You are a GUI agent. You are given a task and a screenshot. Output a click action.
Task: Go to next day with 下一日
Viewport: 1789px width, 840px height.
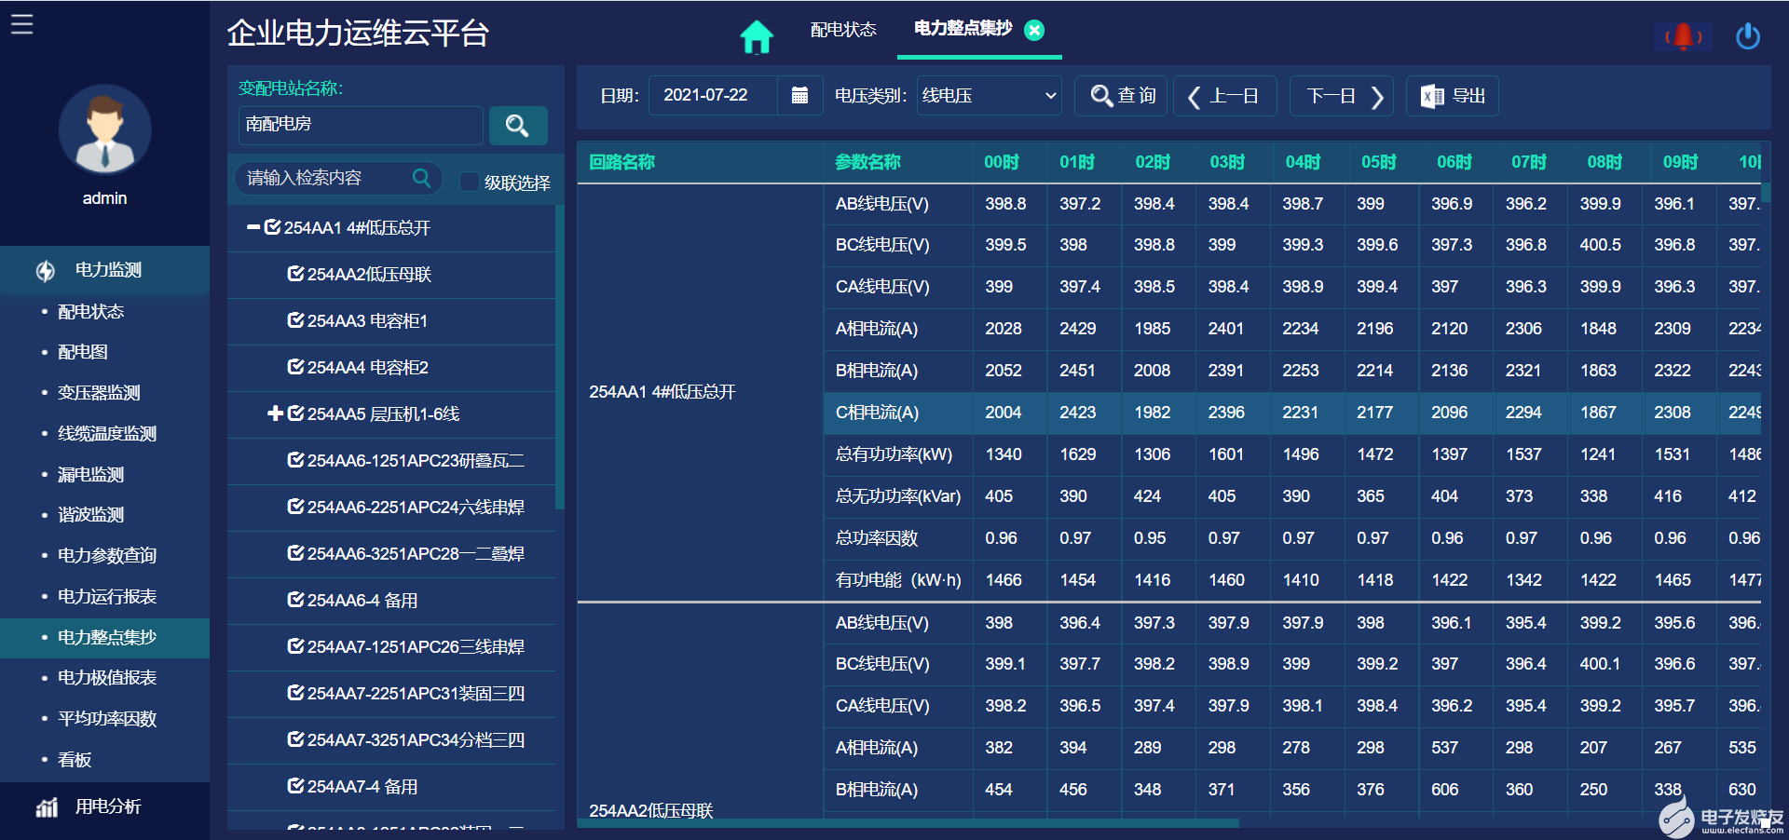pos(1341,95)
